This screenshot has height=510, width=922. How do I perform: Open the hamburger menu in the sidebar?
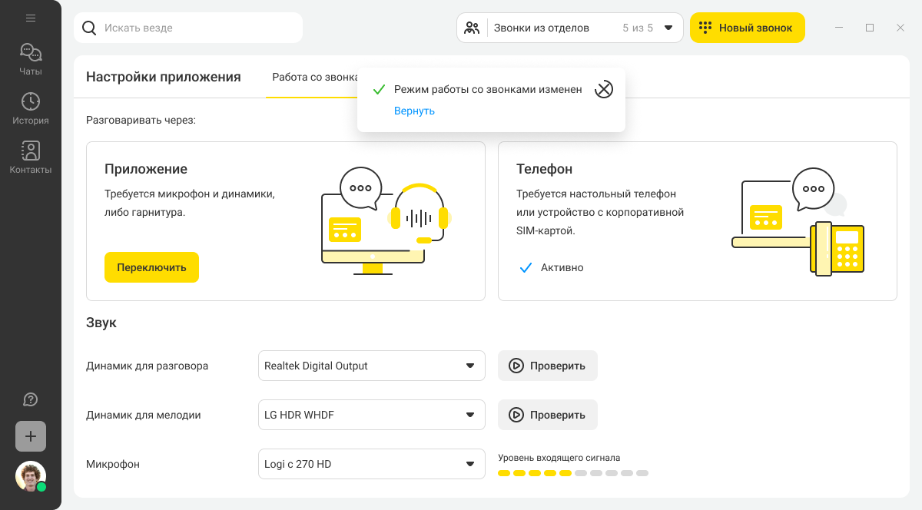[x=31, y=18]
